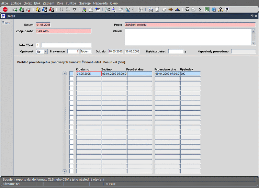Click the copy text icon next to scissors

114,10
